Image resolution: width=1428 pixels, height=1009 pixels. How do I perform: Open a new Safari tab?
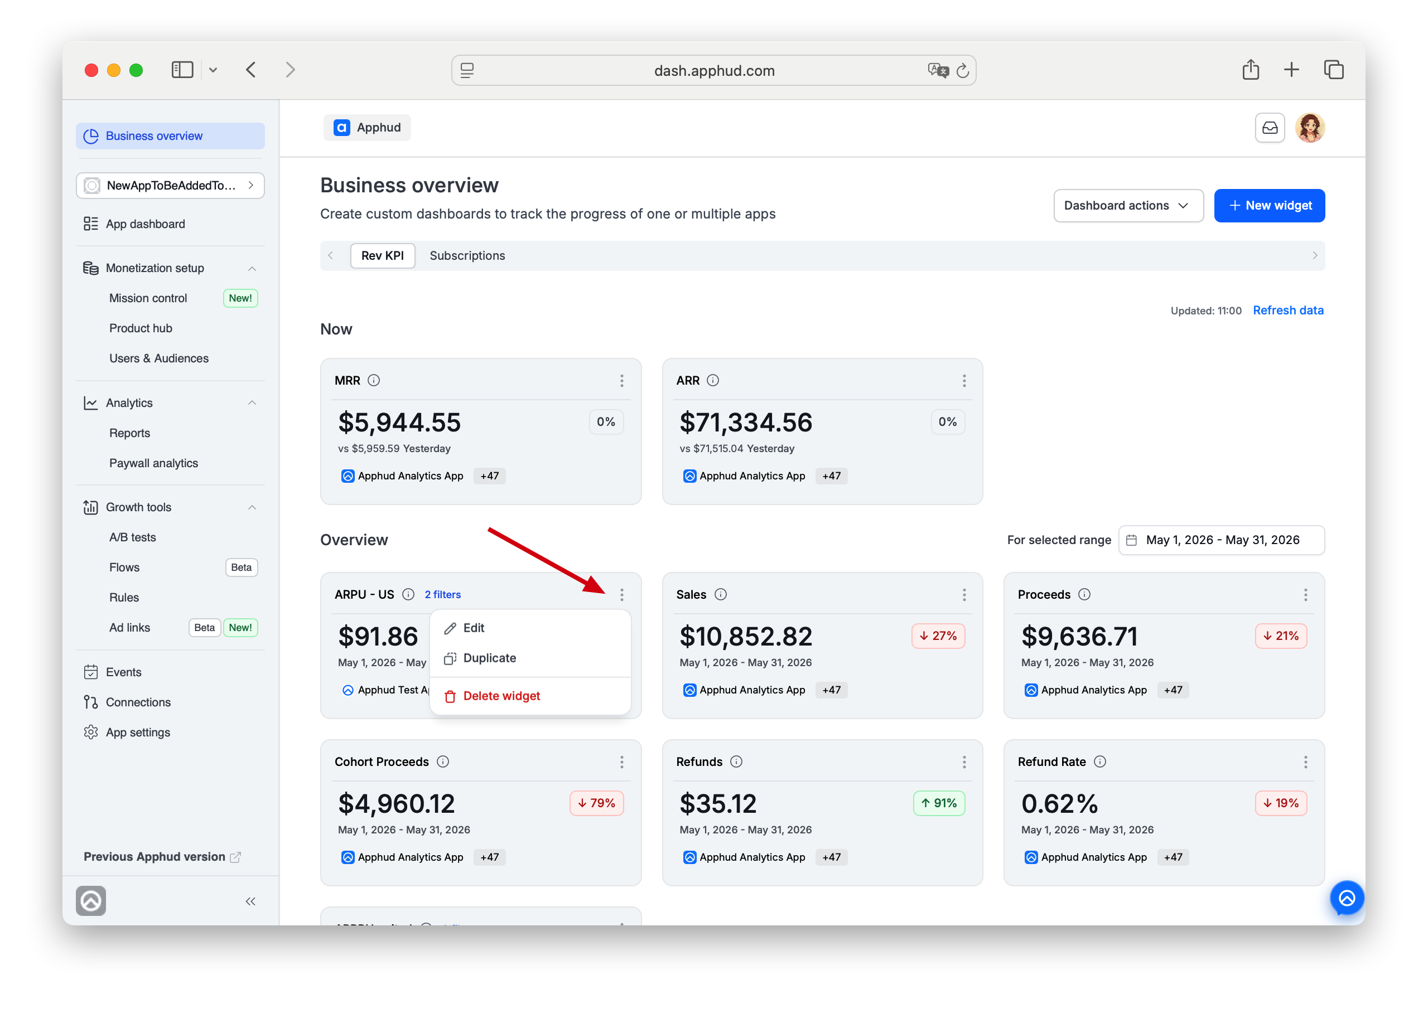(1292, 70)
